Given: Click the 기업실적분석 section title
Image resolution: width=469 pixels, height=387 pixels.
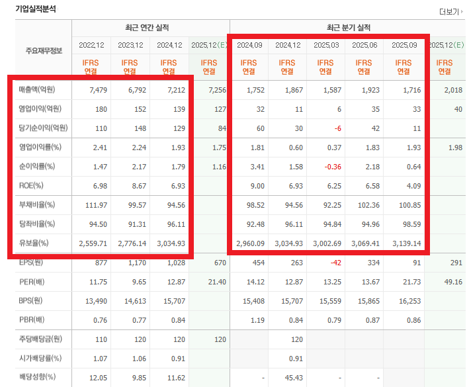Looking at the screenshot, I should click(36, 9).
